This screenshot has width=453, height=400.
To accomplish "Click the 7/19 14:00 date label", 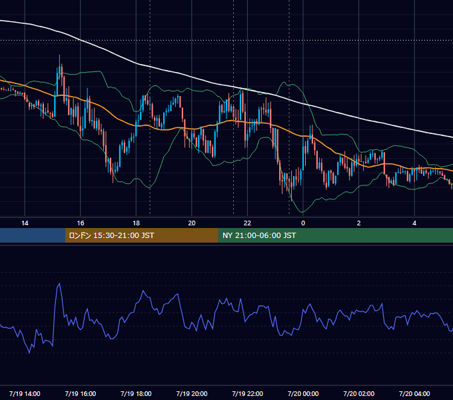I will point(25,393).
